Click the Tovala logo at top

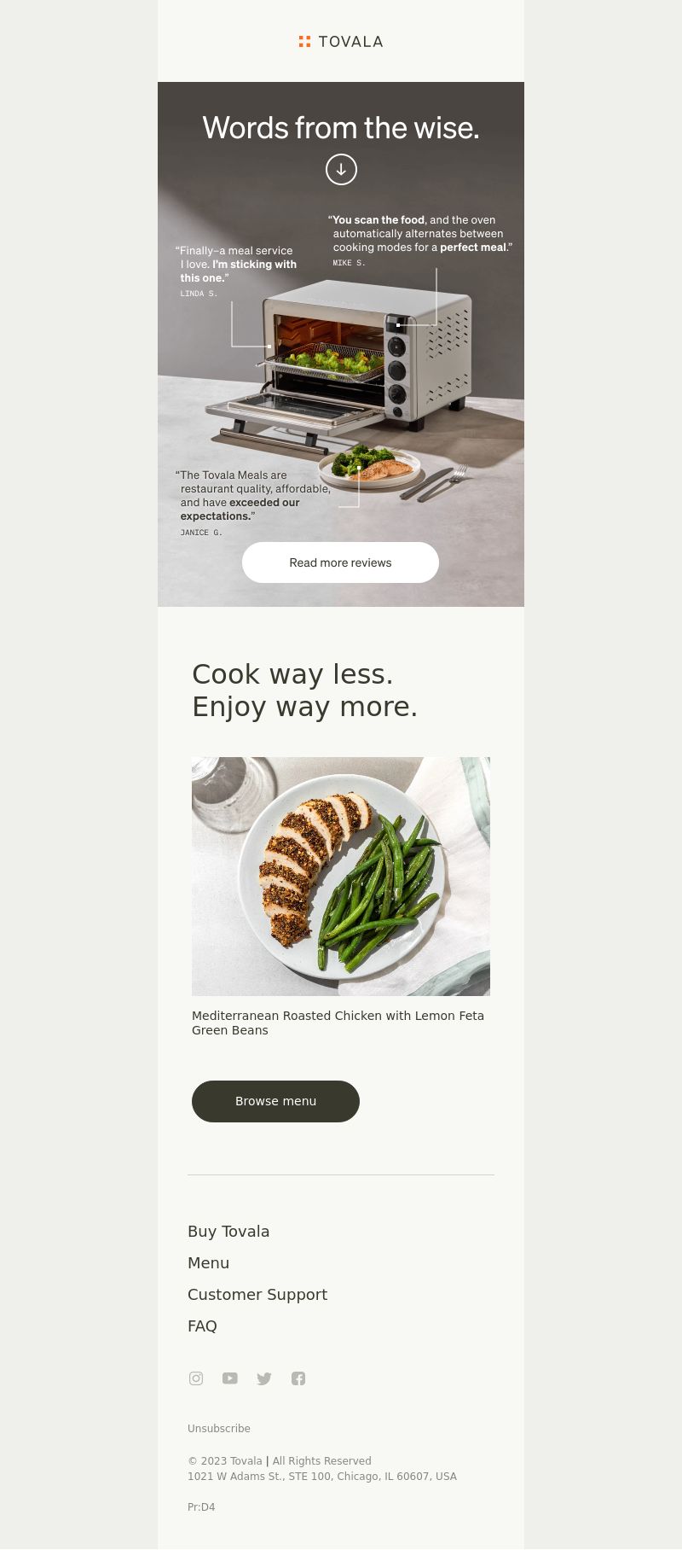(x=341, y=42)
